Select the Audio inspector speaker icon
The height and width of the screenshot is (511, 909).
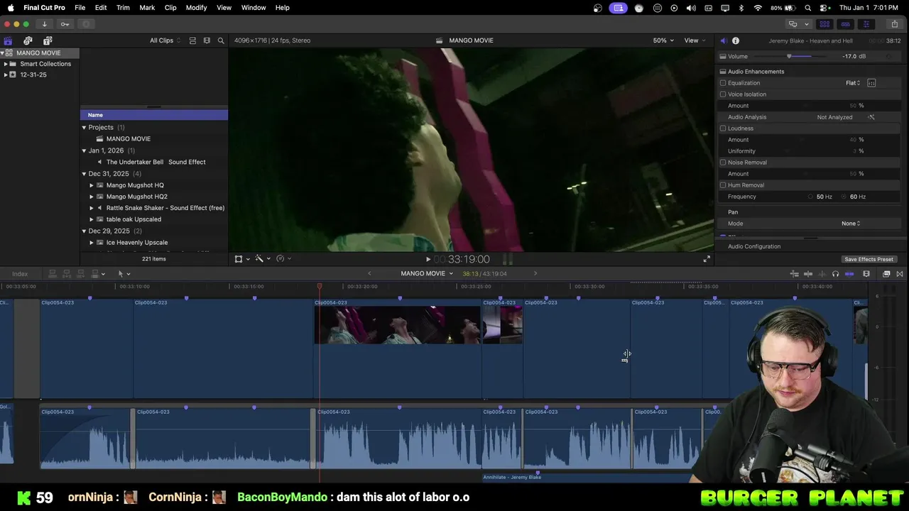tap(723, 40)
